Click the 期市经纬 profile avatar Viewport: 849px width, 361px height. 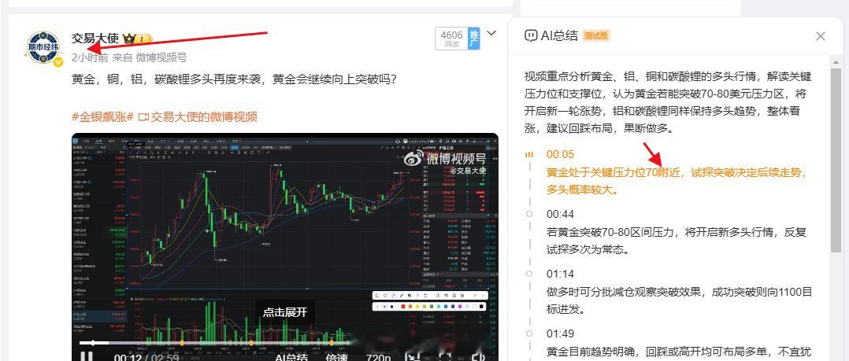coord(44,48)
